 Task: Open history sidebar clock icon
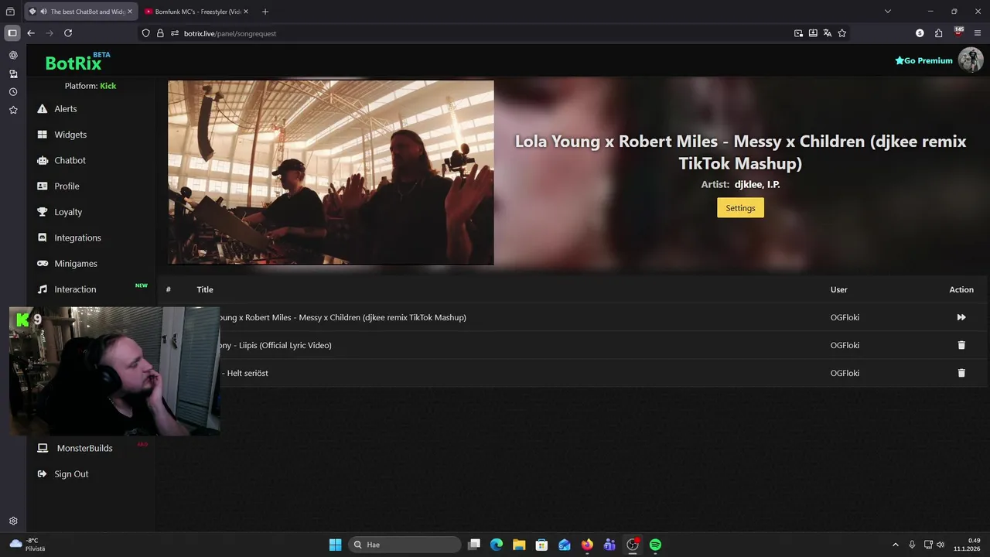coord(13,92)
